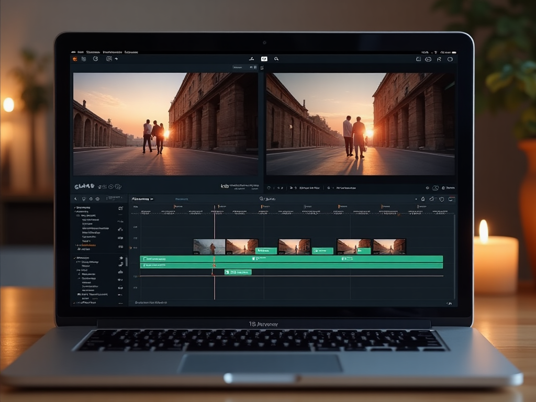Select the highlighted white viewer mode icon

[x=264, y=59]
